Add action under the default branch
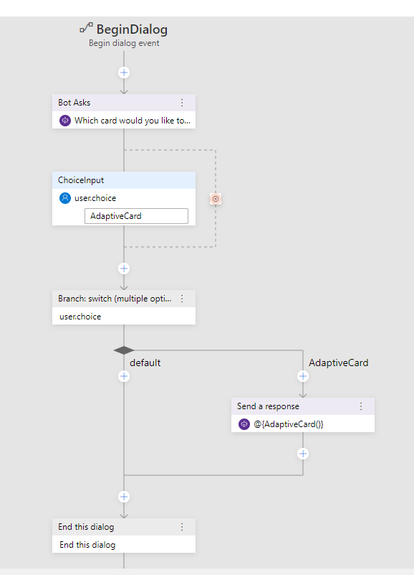The width and height of the screenshot is (414, 575). pyautogui.click(x=124, y=376)
